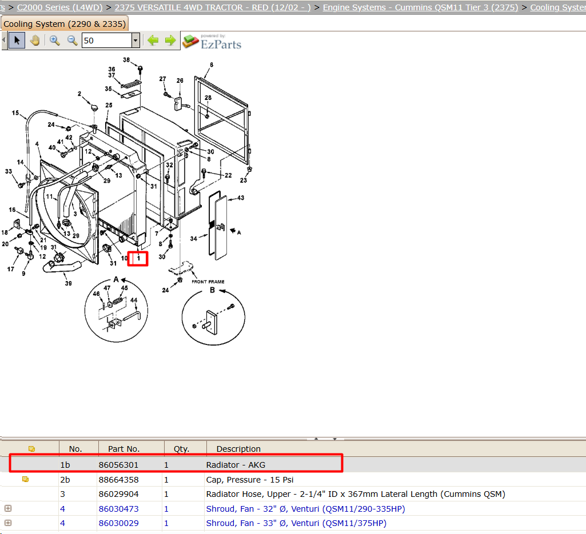Open 2375 VERSATILE 4WD TRACTOR breadcrumb link
The image size is (586, 534).
(x=213, y=7)
